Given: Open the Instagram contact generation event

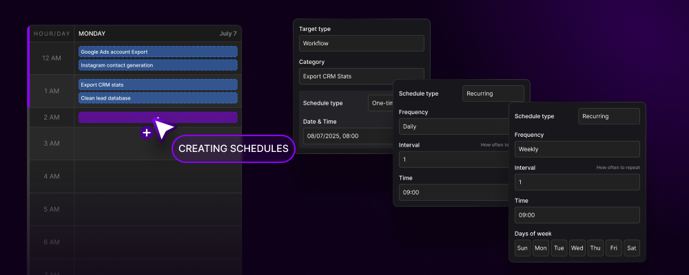Looking at the screenshot, I should pyautogui.click(x=158, y=65).
